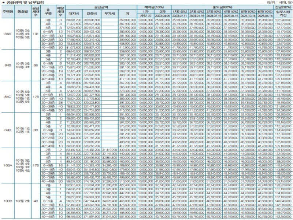Select the '103B' housing type cell
Image resolution: width=293 pixels, height=220 pixels.
pos(8,201)
